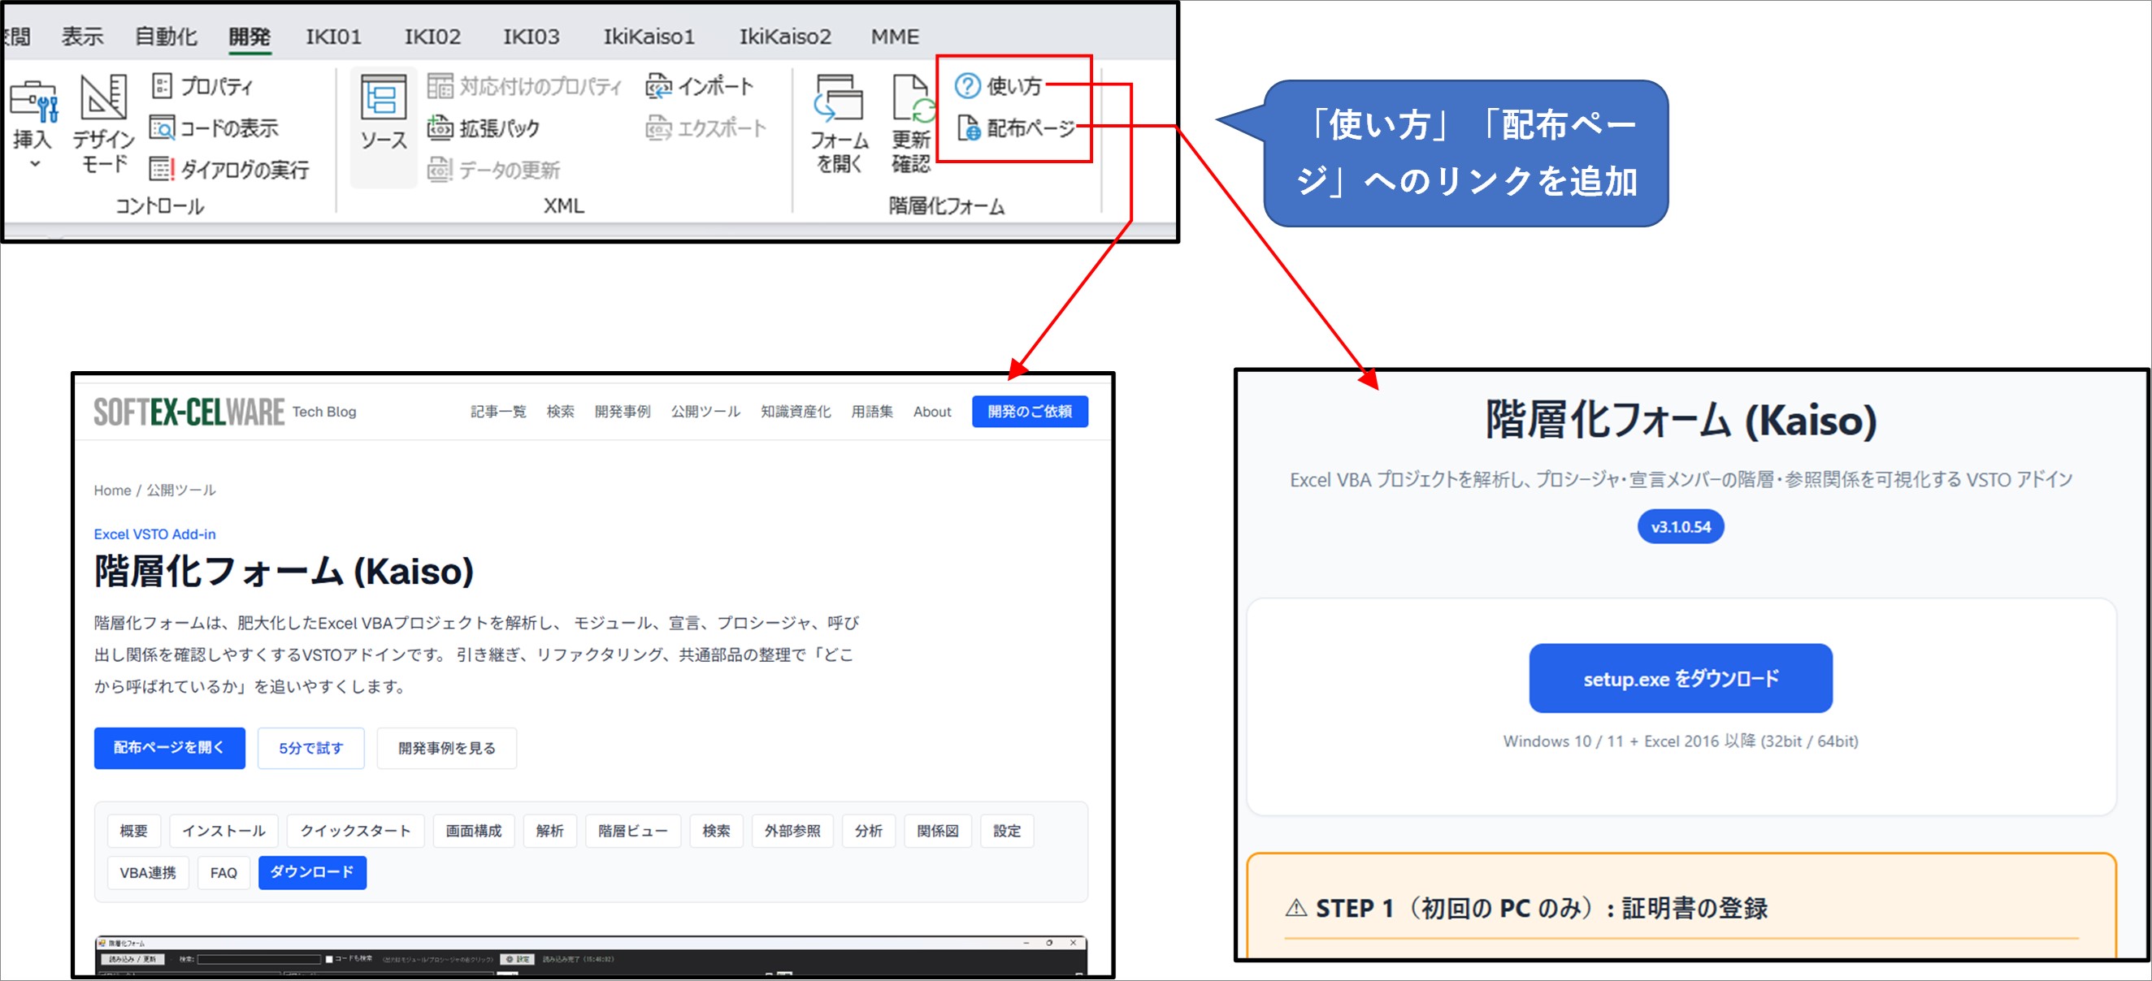Open the MME ribbon tab
The height and width of the screenshot is (981, 2152).
895,36
